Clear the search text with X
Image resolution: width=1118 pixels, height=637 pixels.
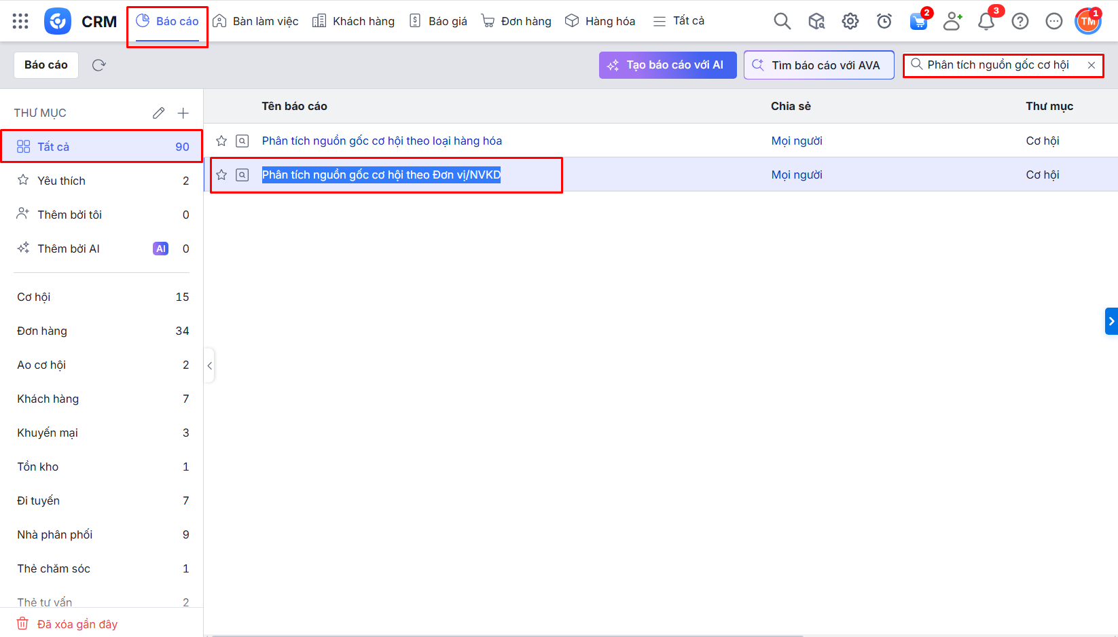[1091, 65]
